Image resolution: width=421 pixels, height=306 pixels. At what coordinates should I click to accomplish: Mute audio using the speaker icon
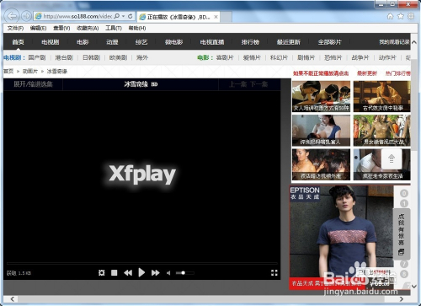pyautogui.click(x=168, y=273)
